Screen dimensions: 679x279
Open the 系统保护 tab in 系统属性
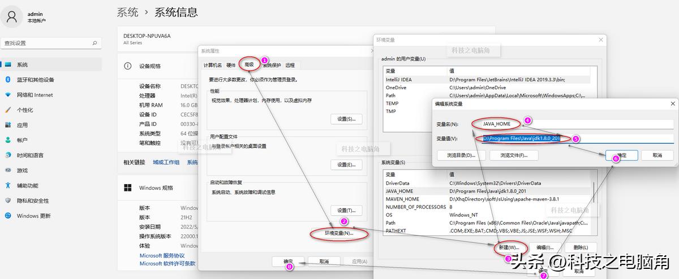click(272, 65)
